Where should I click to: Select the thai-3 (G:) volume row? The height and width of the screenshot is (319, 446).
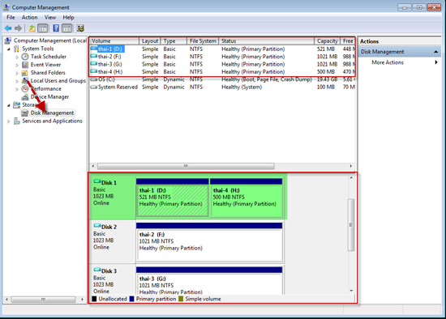[222, 64]
